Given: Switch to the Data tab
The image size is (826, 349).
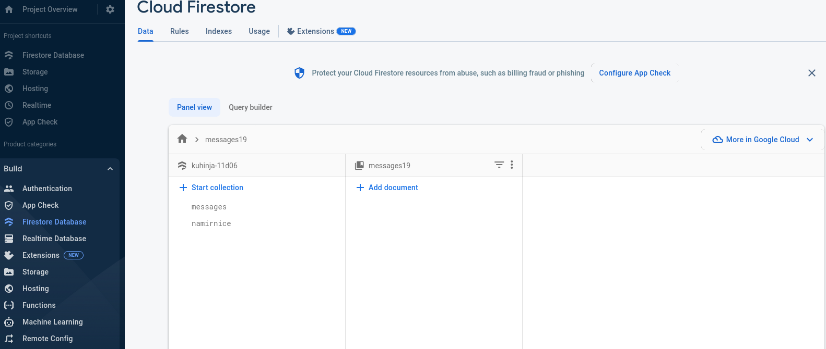Looking at the screenshot, I should tap(146, 31).
